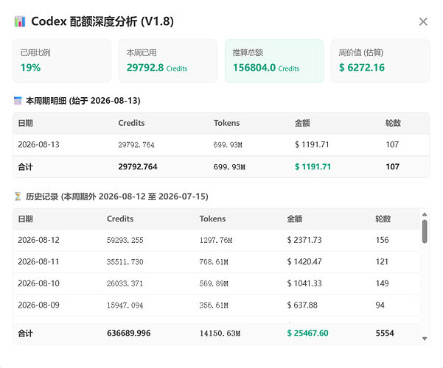
Task: Click the 14150.63M history total tokens
Action: coord(220,333)
